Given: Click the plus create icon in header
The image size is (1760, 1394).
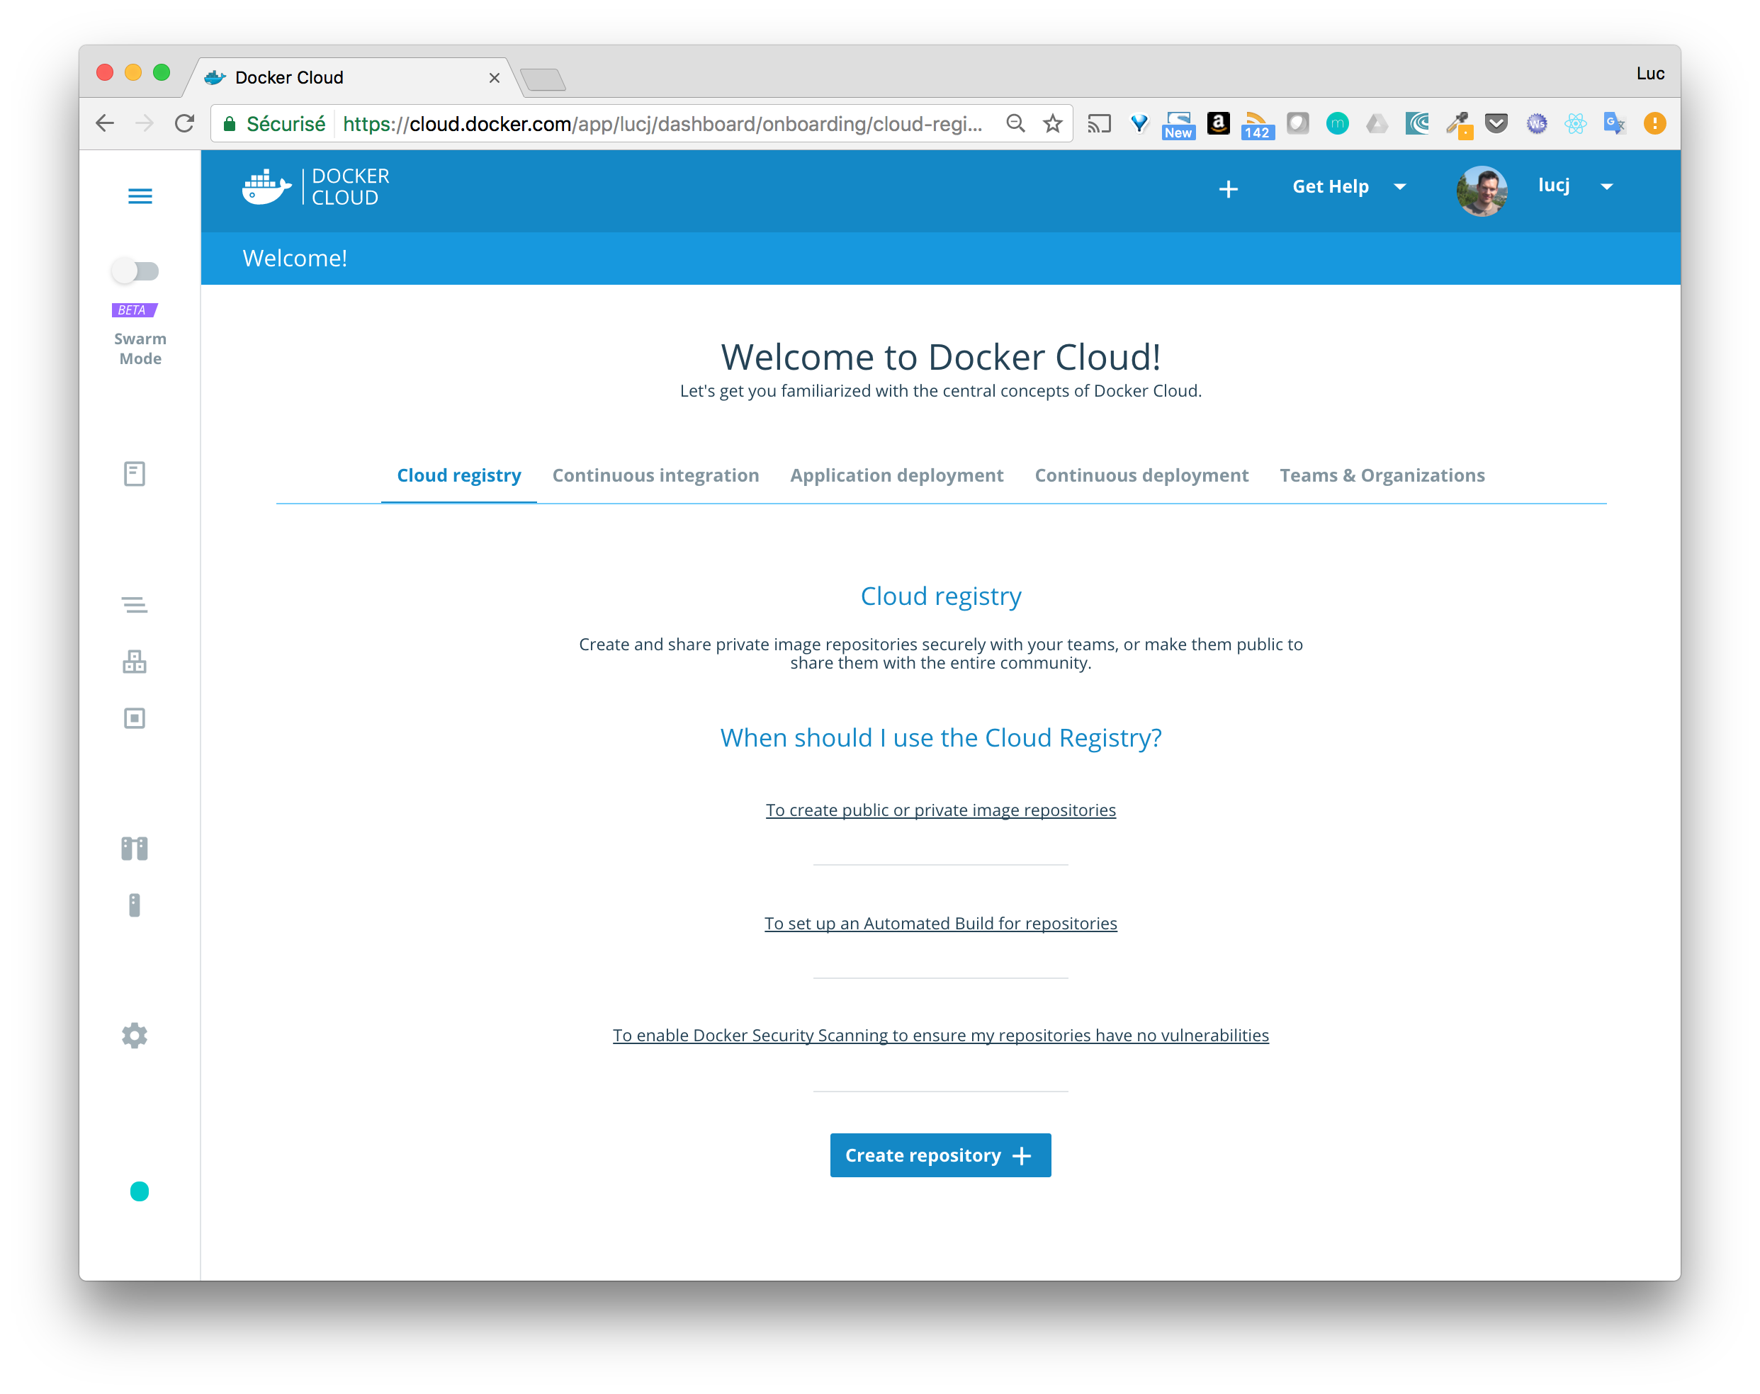Looking at the screenshot, I should (x=1229, y=189).
